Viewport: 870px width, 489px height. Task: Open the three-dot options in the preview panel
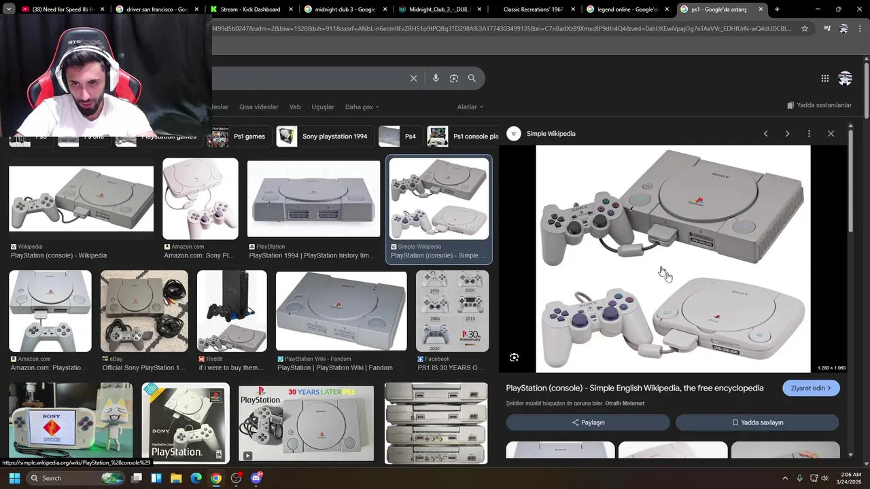click(809, 134)
